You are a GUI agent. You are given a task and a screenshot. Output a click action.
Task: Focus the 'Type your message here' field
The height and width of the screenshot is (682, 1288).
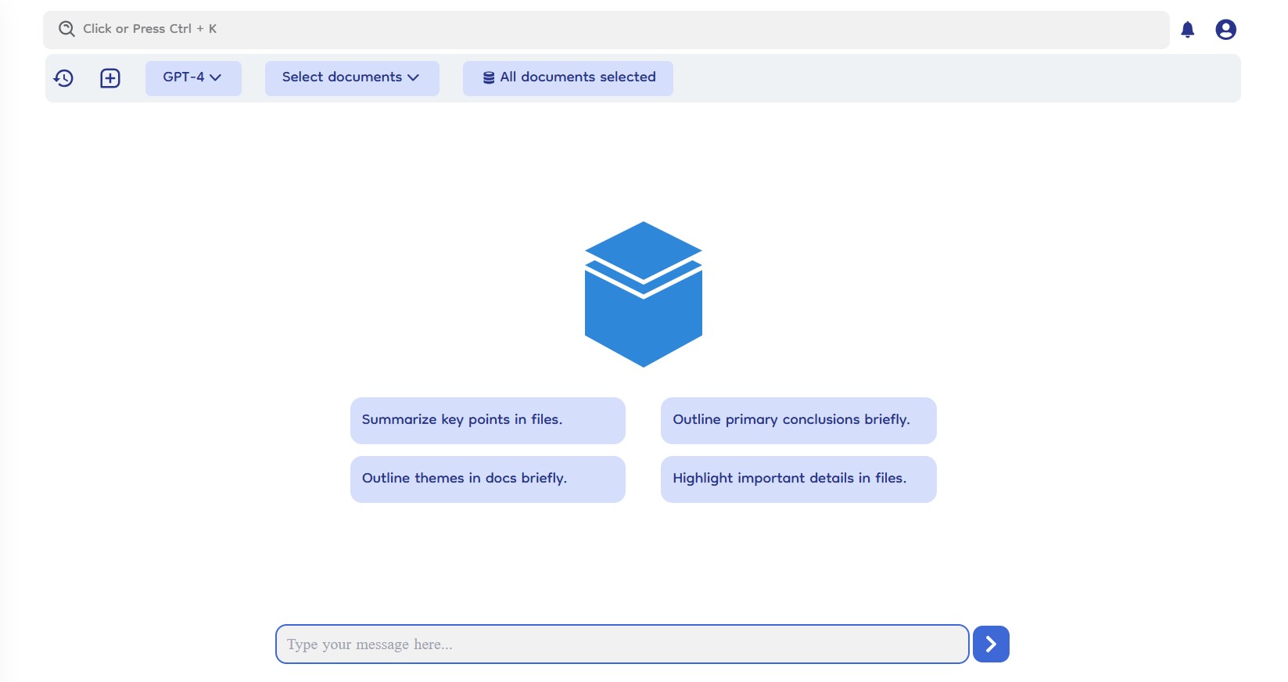coord(622,644)
